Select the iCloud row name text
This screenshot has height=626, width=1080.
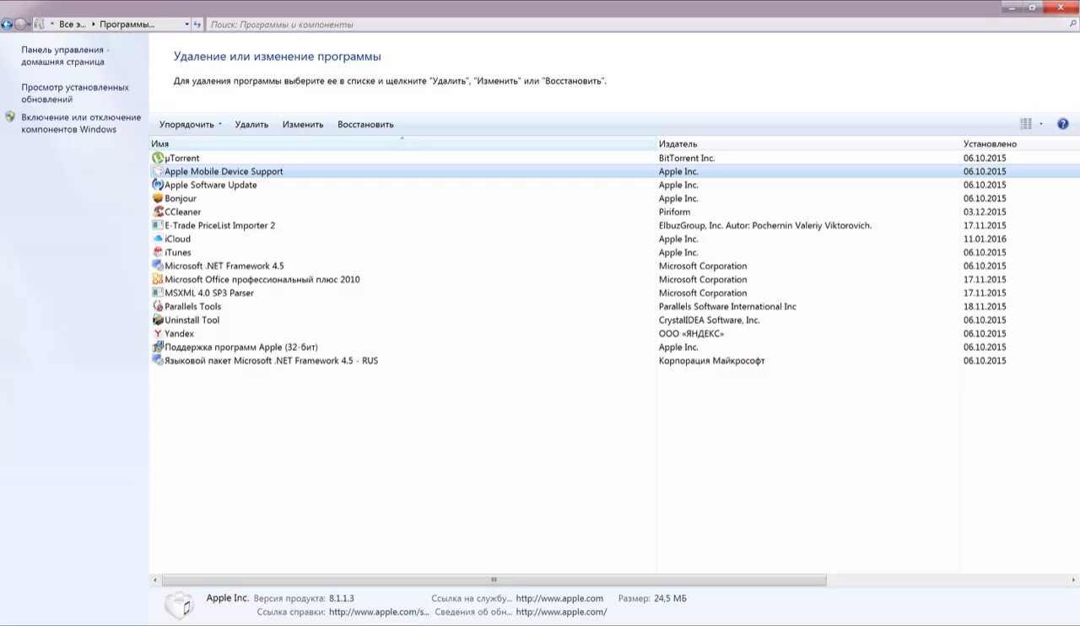177,239
